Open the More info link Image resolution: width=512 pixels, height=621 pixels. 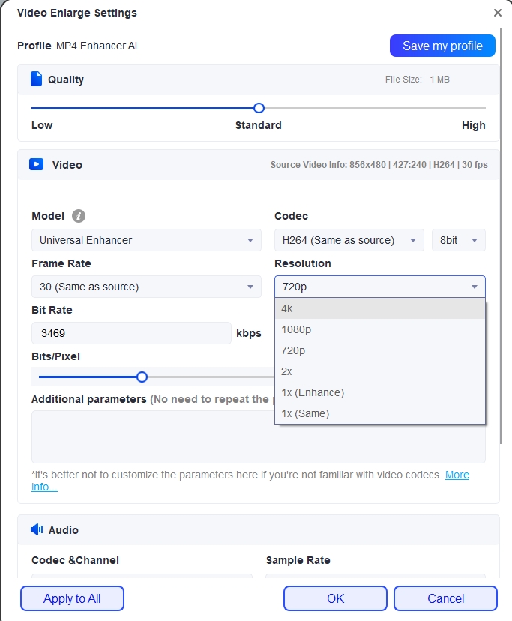(x=457, y=475)
